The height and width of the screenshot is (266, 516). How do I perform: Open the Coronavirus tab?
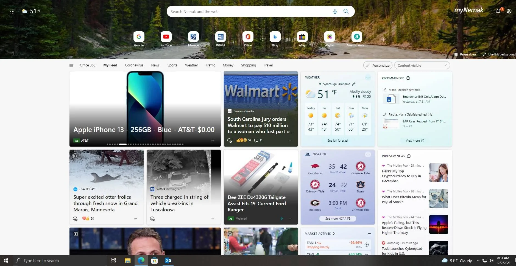(x=134, y=65)
